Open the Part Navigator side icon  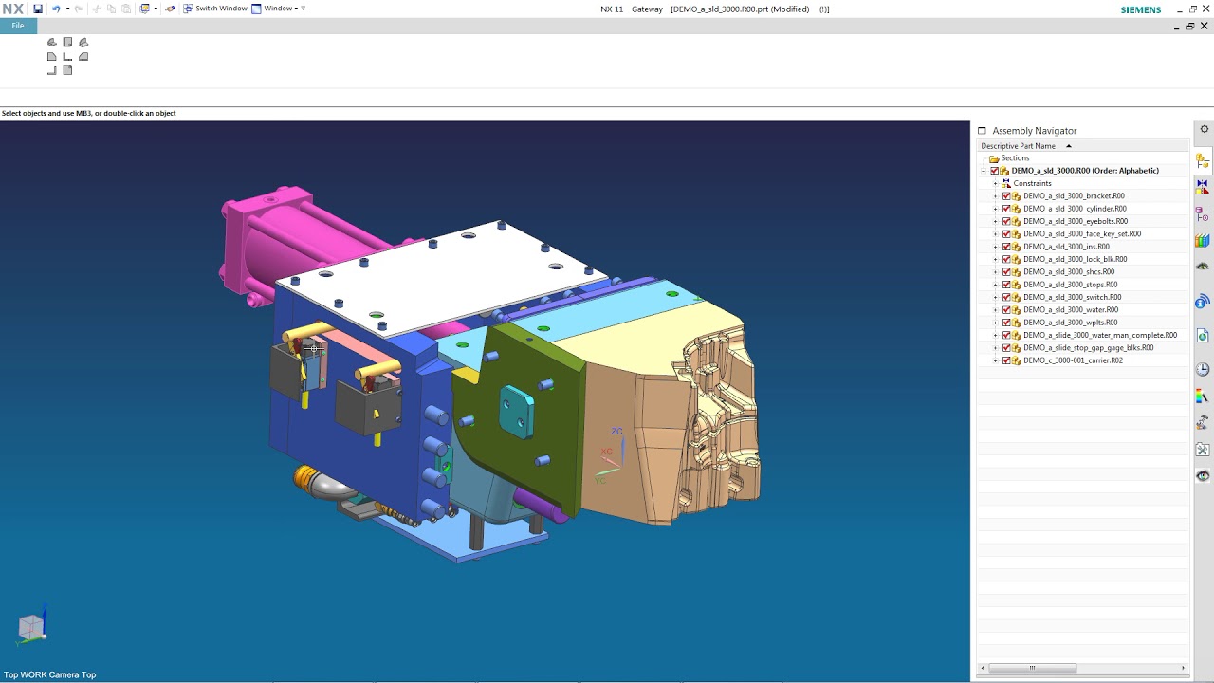tap(1203, 214)
